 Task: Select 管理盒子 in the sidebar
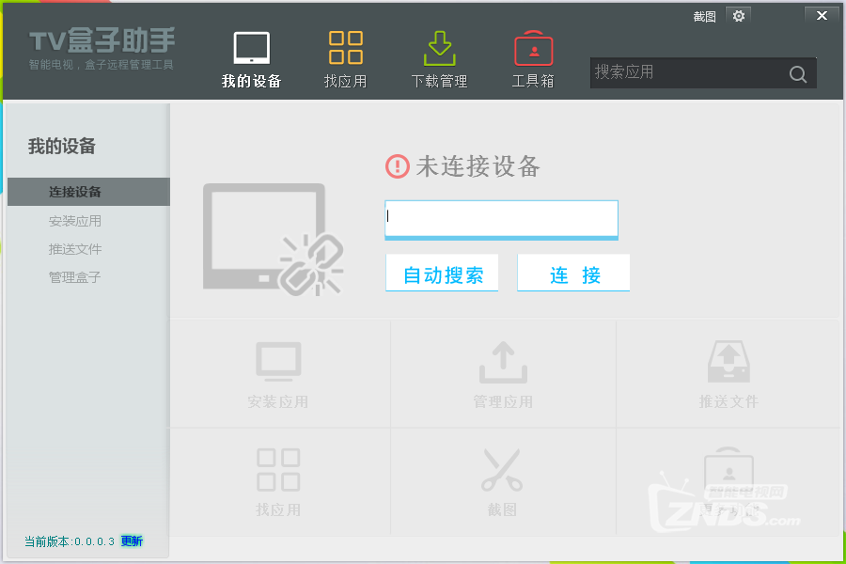75,277
